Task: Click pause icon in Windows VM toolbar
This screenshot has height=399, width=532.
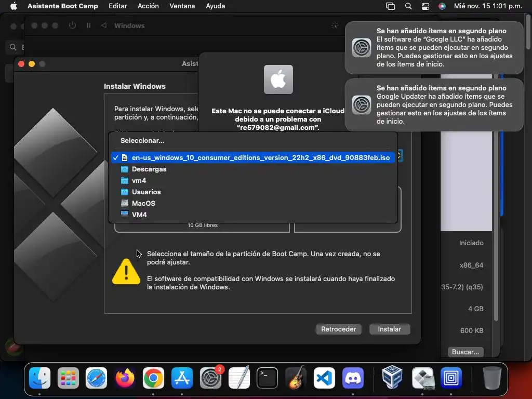Action: [88, 25]
